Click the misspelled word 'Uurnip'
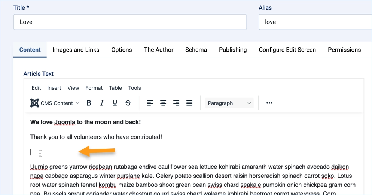The image size is (372, 195). 39,167
